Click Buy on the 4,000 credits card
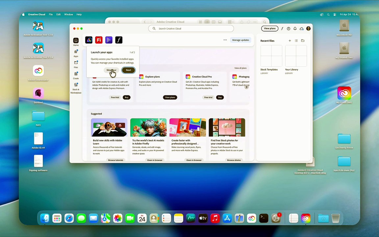379x237 pixels. pyautogui.click(x=127, y=97)
